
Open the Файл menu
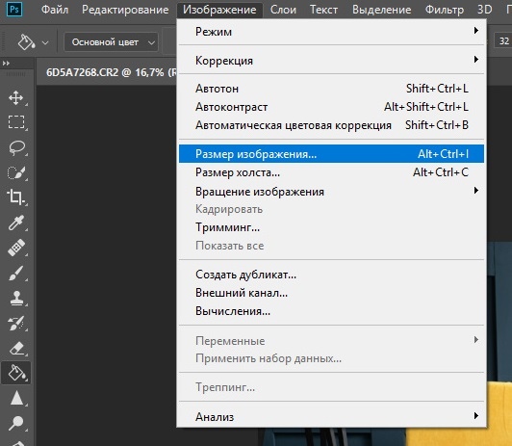tap(55, 10)
